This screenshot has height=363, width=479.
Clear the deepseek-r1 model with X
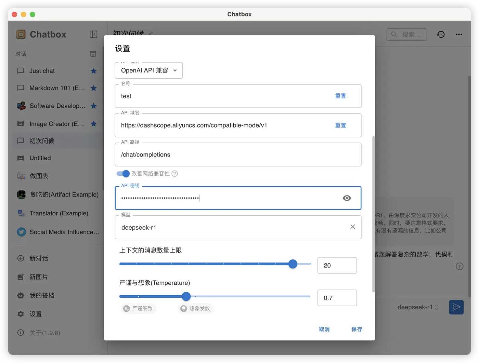353,227
